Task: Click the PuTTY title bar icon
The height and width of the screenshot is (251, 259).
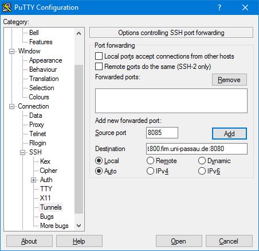Action: point(7,7)
